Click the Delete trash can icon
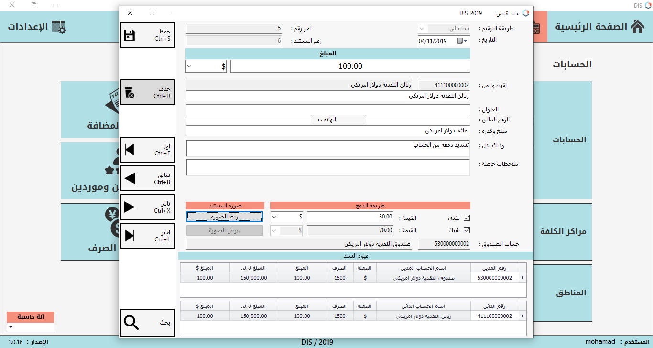This screenshot has width=653, height=348. tap(129, 92)
